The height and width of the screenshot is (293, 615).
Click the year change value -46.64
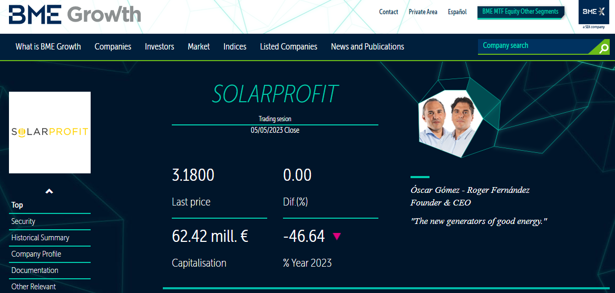pos(304,236)
